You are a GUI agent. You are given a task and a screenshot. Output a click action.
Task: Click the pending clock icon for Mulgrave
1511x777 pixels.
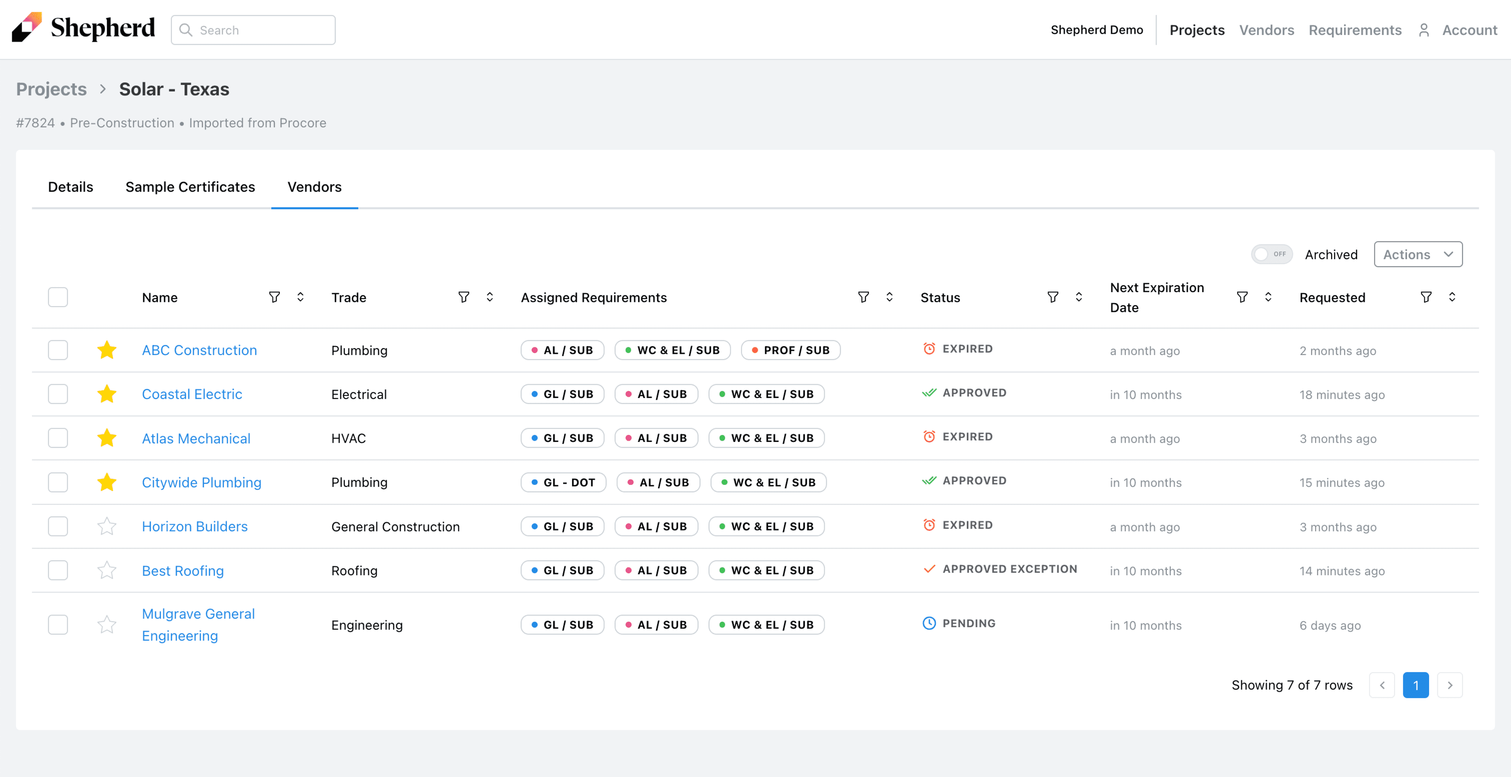[929, 623]
